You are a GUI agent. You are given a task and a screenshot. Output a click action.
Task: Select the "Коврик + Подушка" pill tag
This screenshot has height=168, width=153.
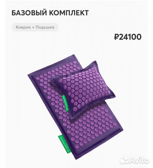tap(35, 27)
